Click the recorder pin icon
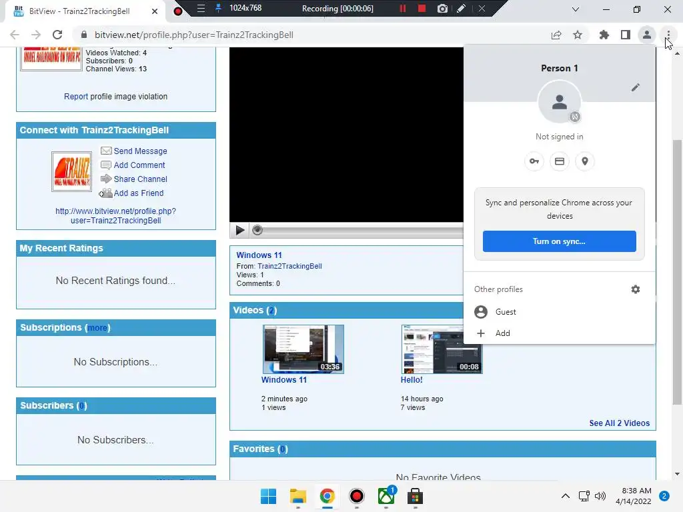Viewport: 683px width, 512px height. (219, 8)
